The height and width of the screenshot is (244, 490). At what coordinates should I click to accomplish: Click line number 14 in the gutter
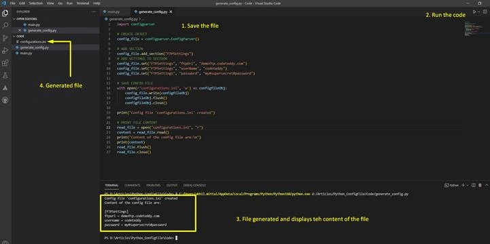[x=109, y=88]
